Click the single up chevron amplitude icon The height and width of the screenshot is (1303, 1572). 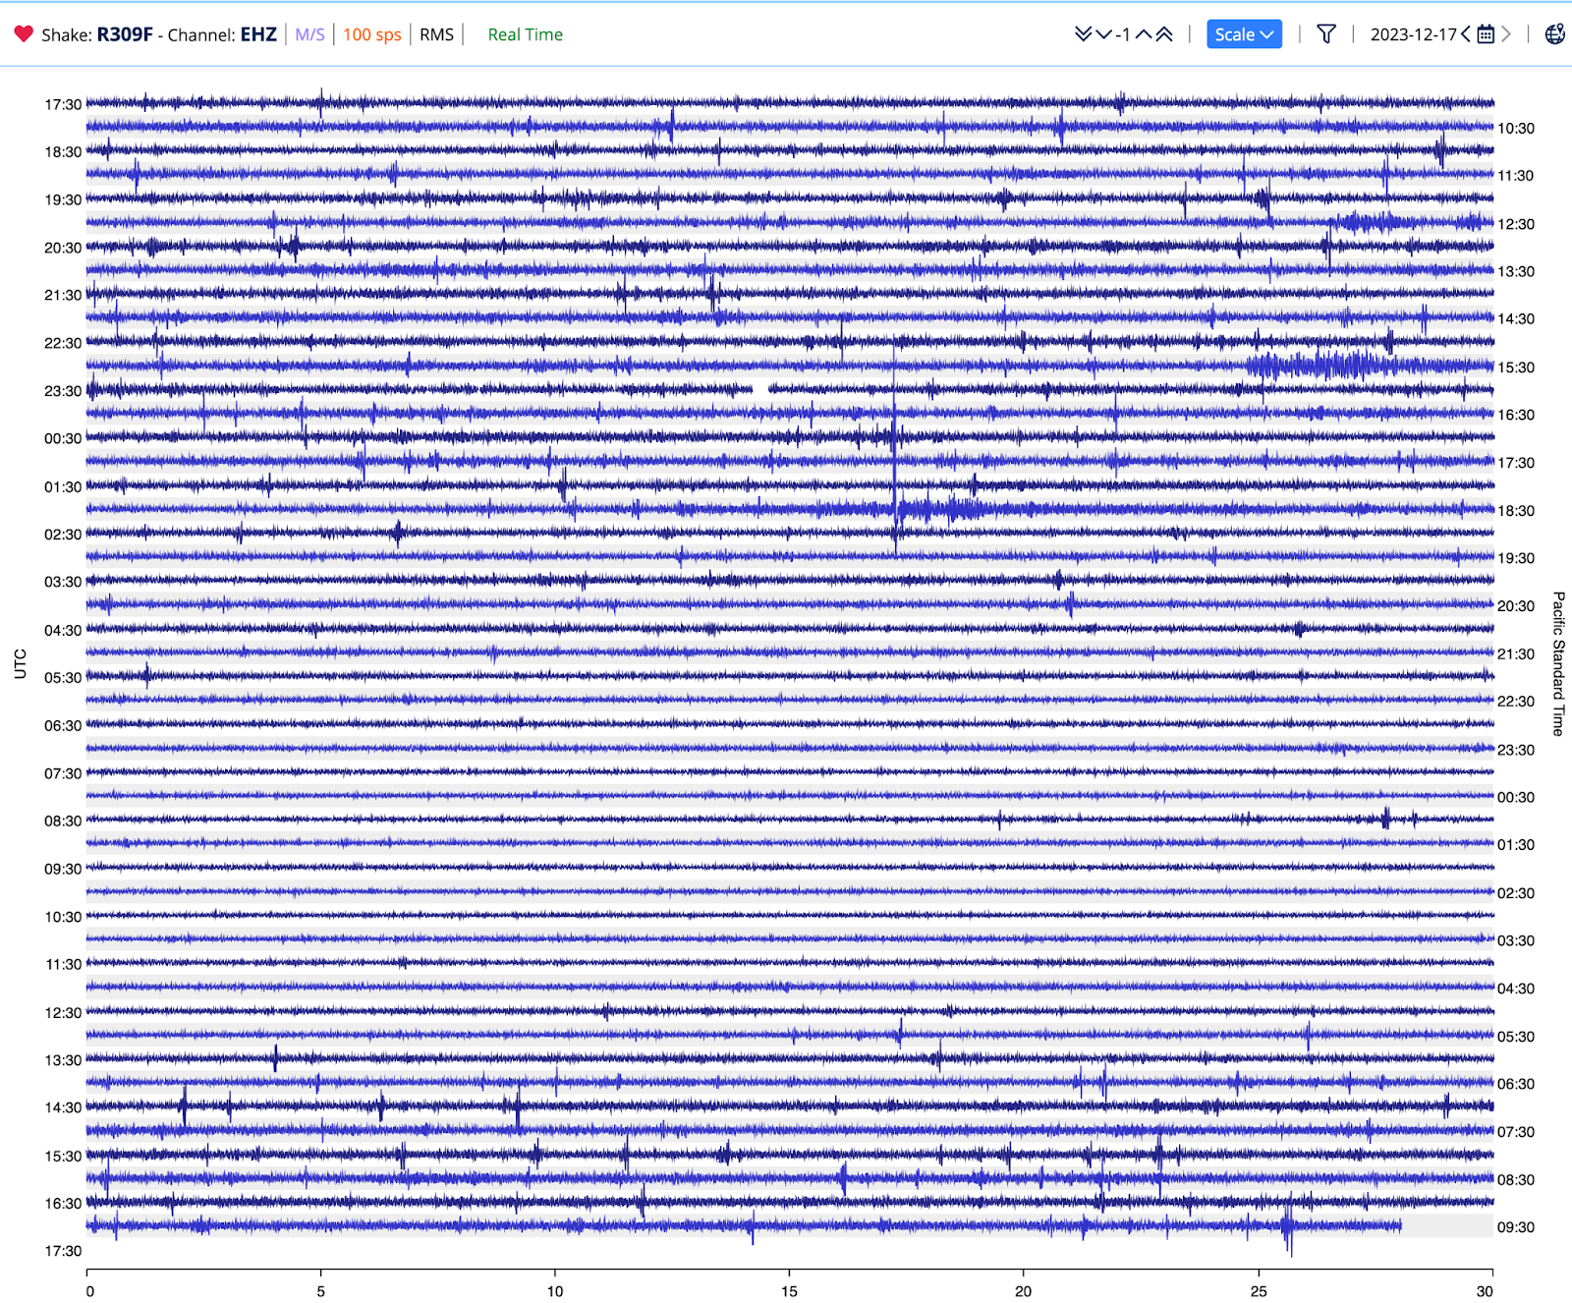click(x=1144, y=34)
